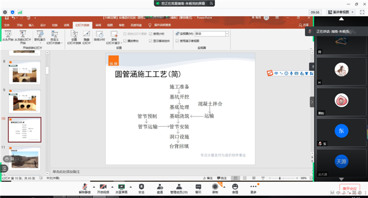This screenshot has width=368, height=198.
Task: Expand video options arrow
Action: click(x=112, y=187)
